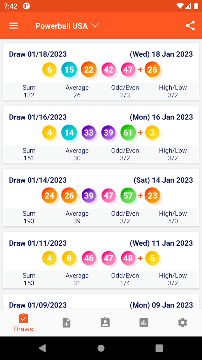The height and width of the screenshot is (360, 202).
Task: Open Draw 01/16/2023 card title
Action: click(38, 117)
